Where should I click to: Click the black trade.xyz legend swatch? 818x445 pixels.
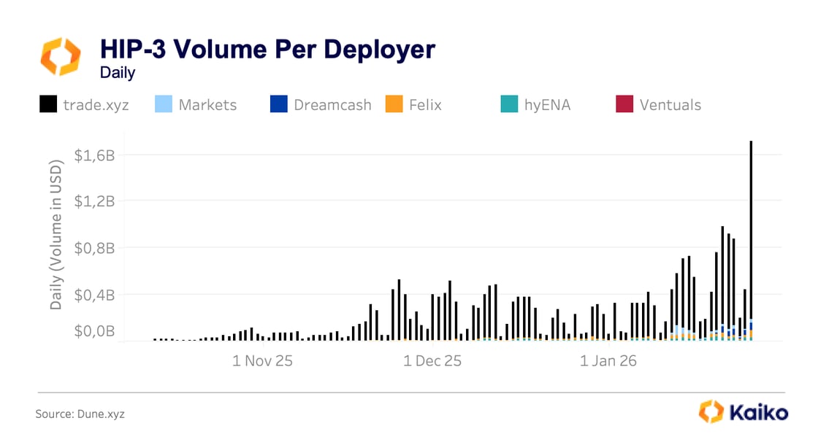(48, 105)
